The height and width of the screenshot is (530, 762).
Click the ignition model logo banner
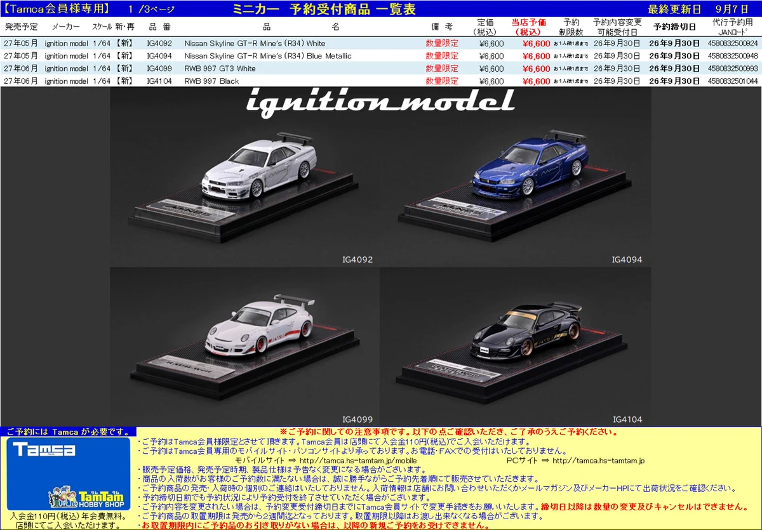pyautogui.click(x=379, y=103)
